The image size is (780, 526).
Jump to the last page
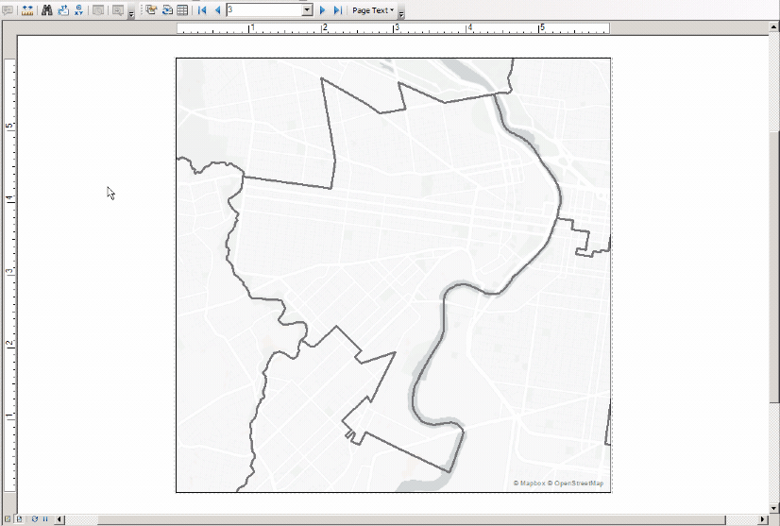tap(337, 10)
